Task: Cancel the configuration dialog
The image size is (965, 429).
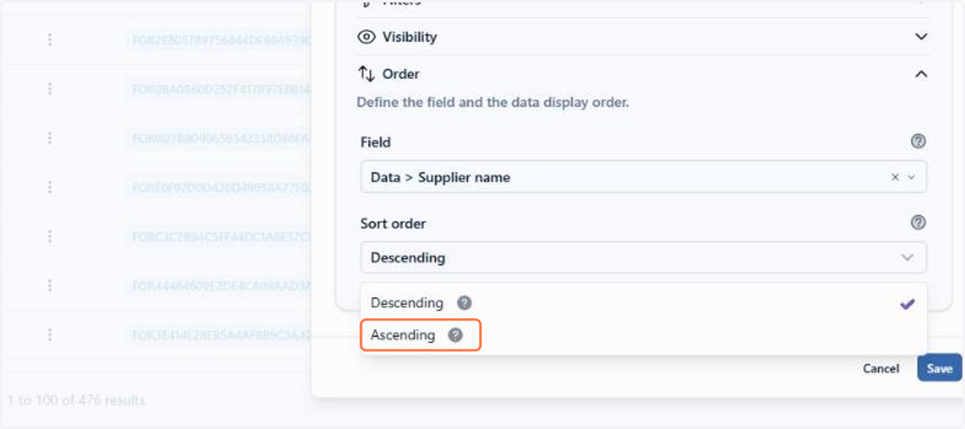Action: [881, 368]
